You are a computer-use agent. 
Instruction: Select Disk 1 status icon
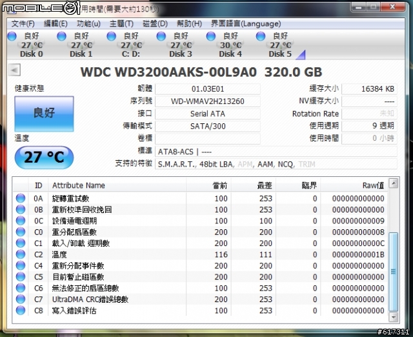62,36
